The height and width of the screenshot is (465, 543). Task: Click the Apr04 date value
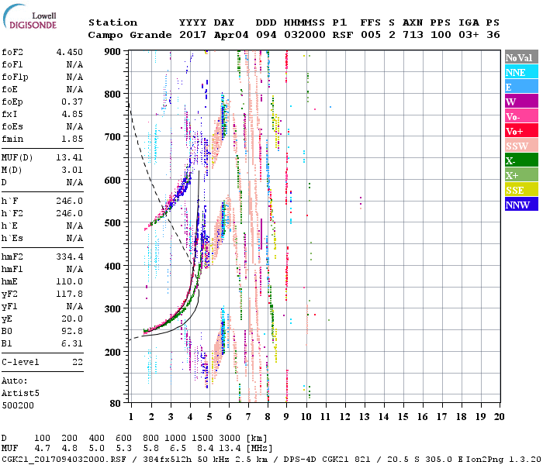tap(231, 35)
